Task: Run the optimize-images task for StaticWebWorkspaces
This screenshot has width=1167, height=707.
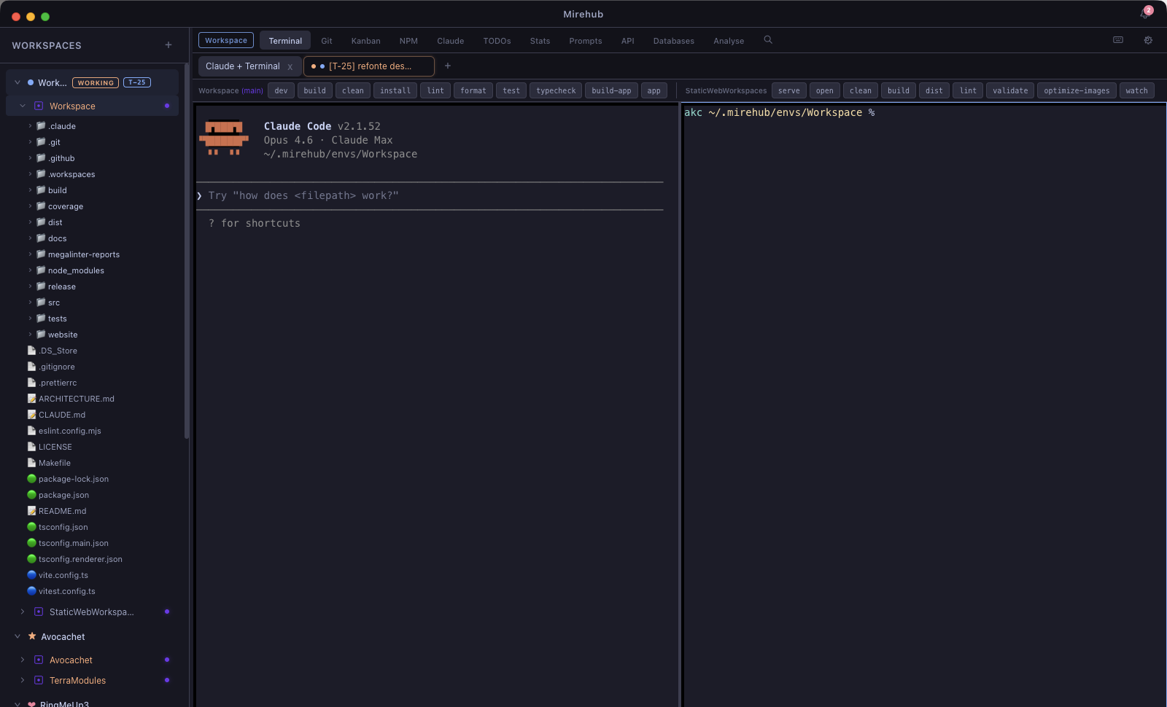Action: [x=1076, y=90]
